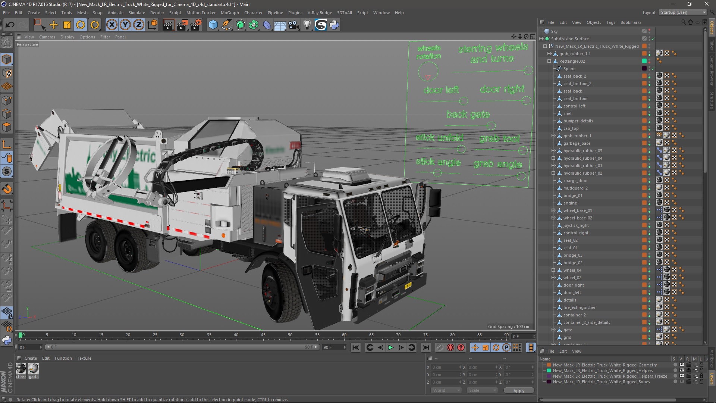Toggle visibility dots for Sky object
This screenshot has width=716, height=403.
649,31
